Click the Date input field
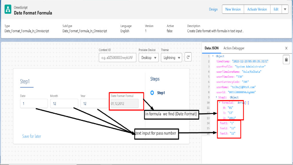This screenshot has height=165, width=293. (x=34, y=103)
